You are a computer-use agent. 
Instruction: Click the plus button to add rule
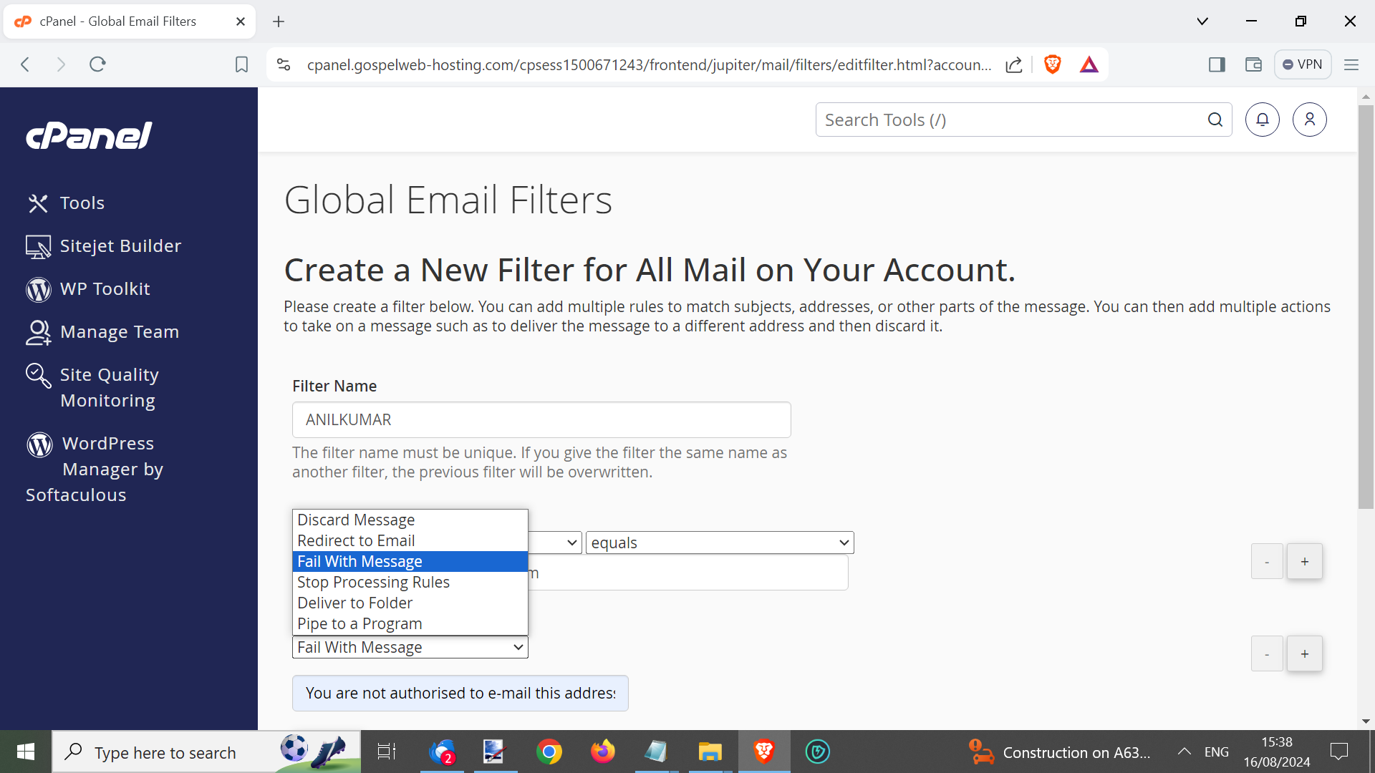pyautogui.click(x=1304, y=561)
